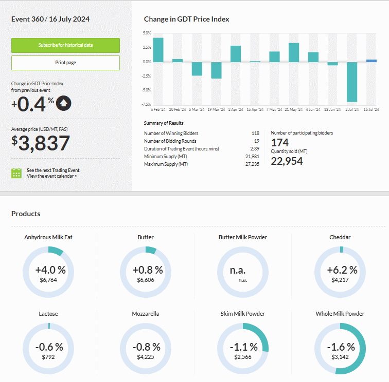Open the Cheddar product donut chart
Screen dimensions: 389x382
point(340,272)
